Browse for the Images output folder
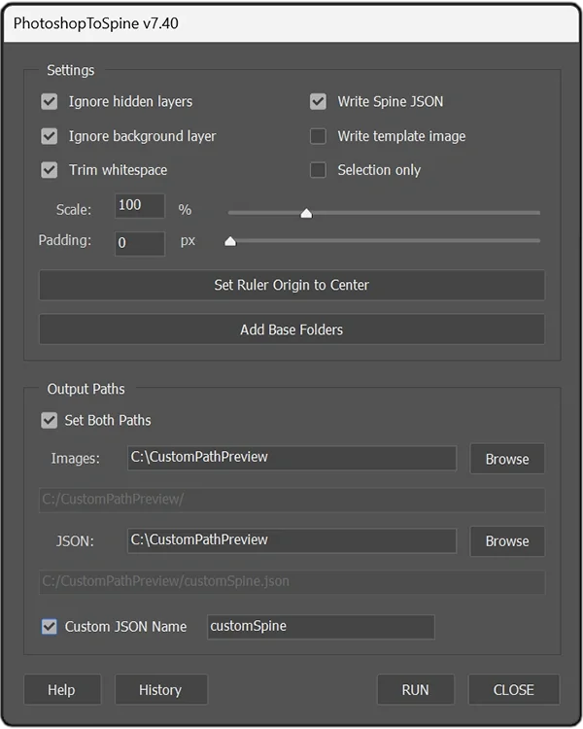 507,459
